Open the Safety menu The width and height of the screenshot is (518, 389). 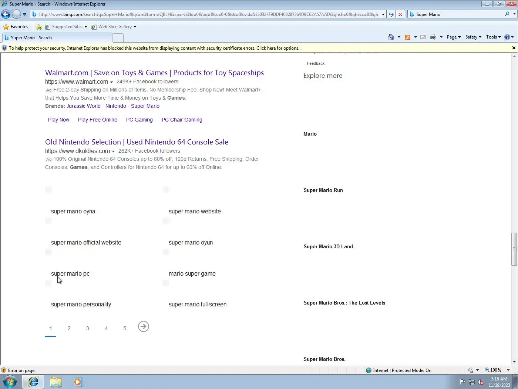pyautogui.click(x=473, y=37)
